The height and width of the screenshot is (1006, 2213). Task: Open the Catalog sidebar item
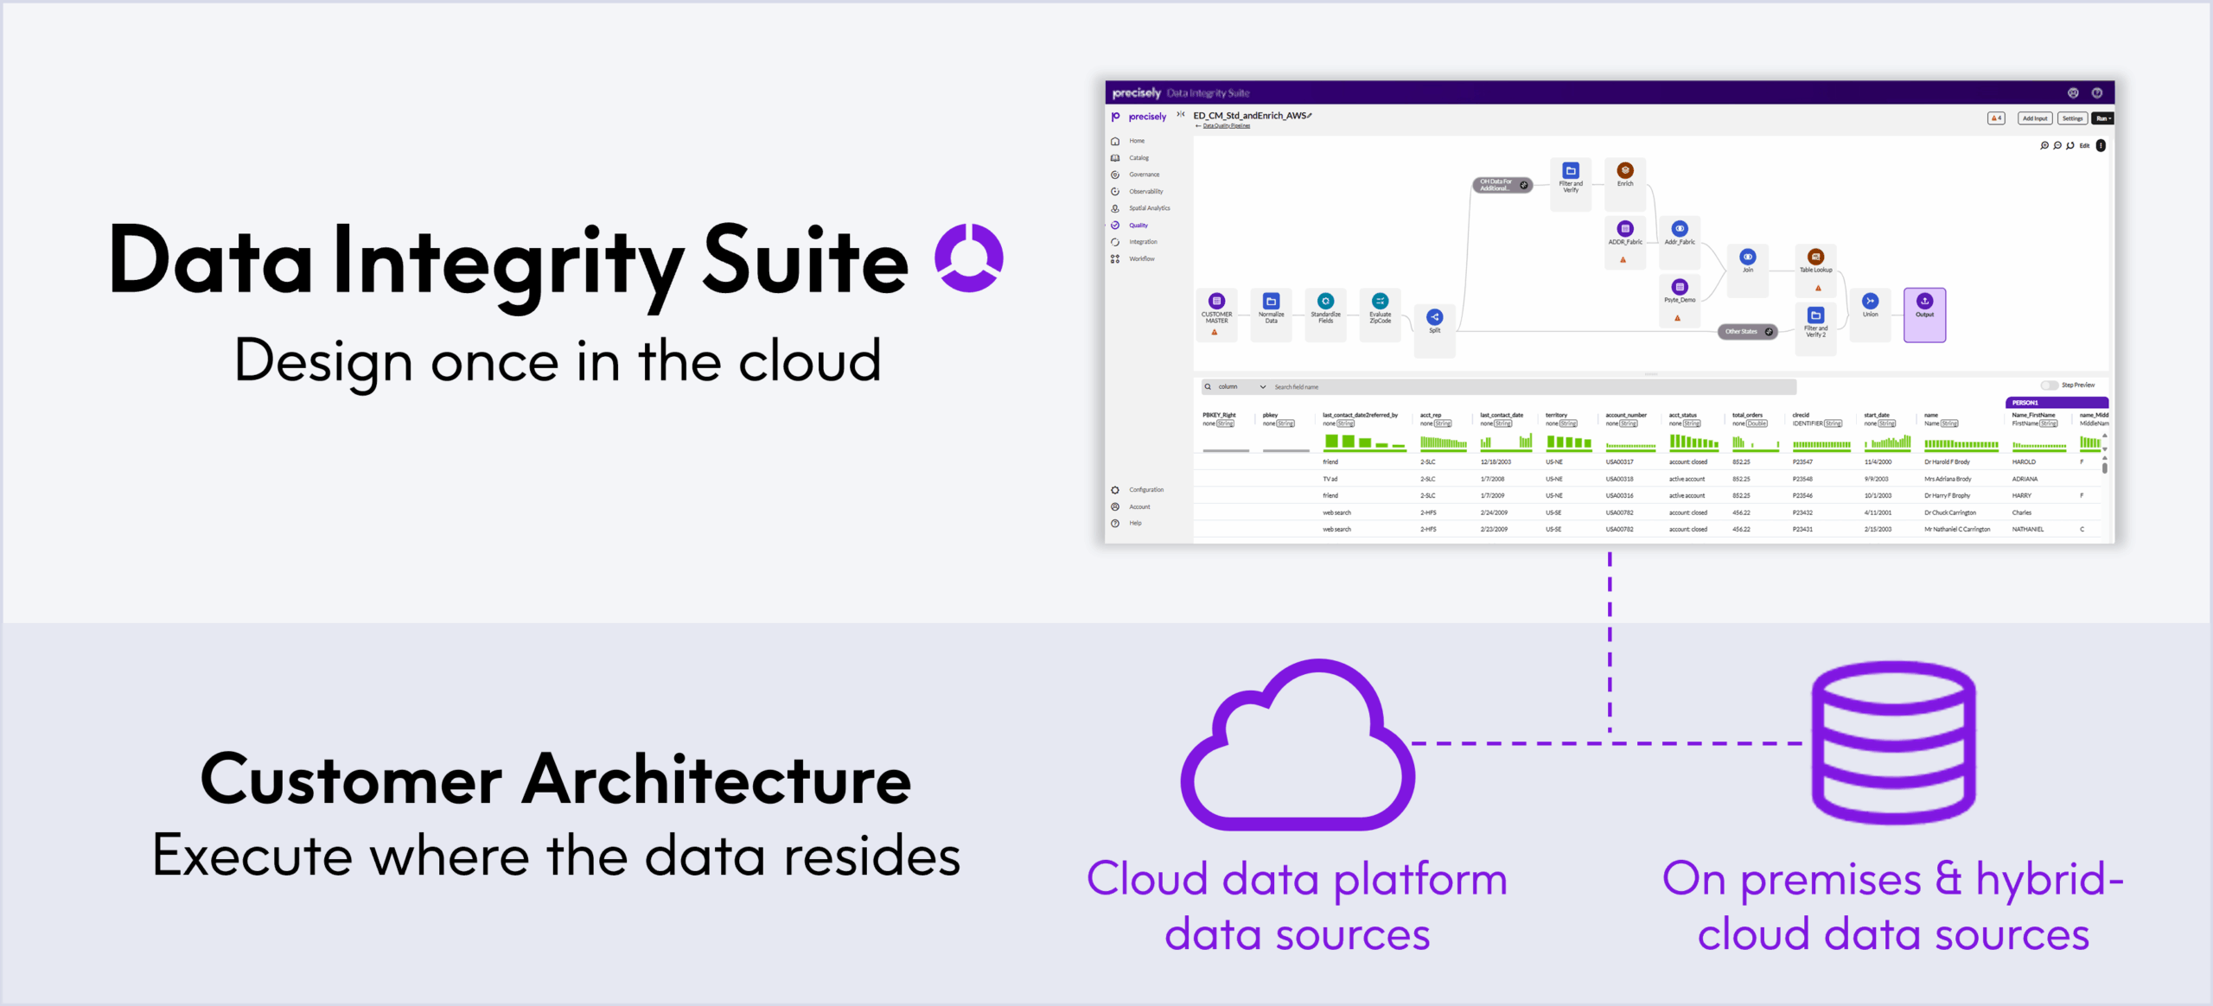point(1131,158)
